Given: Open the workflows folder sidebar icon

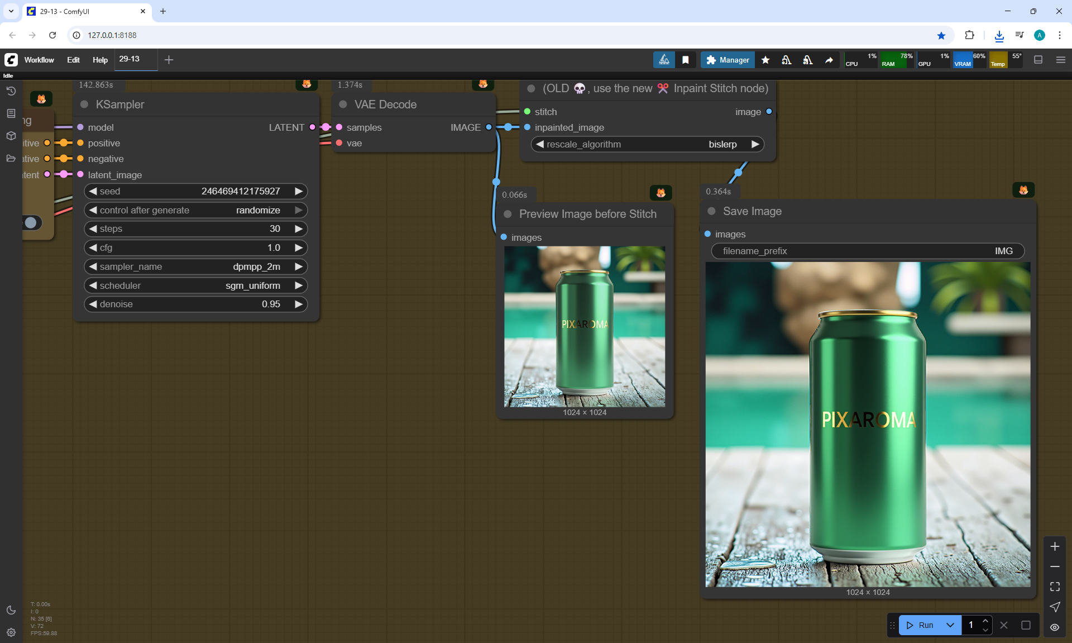Looking at the screenshot, I should click(11, 158).
